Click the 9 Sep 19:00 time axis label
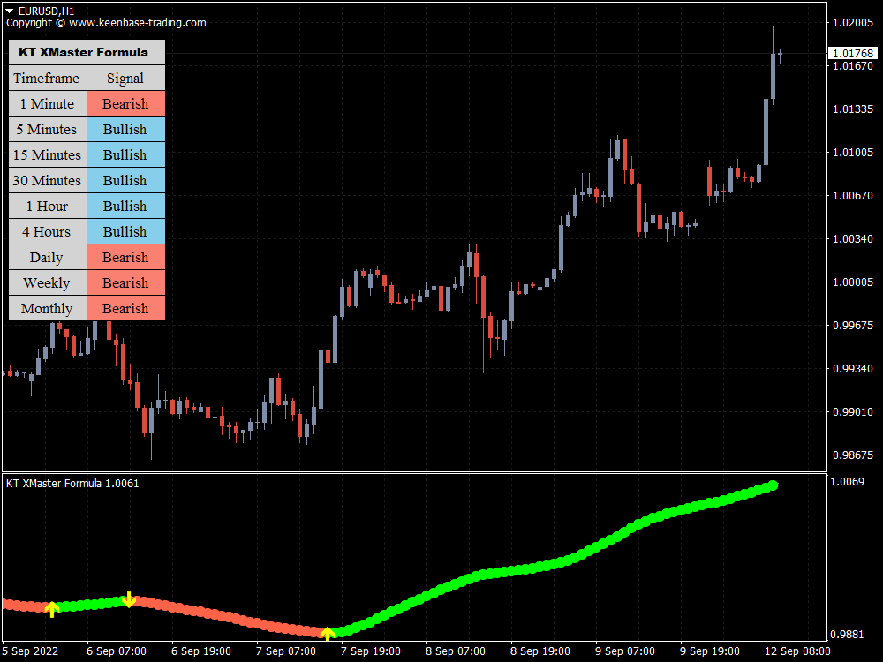 click(x=710, y=651)
